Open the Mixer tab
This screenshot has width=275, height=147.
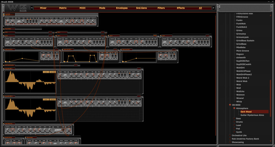43,8
